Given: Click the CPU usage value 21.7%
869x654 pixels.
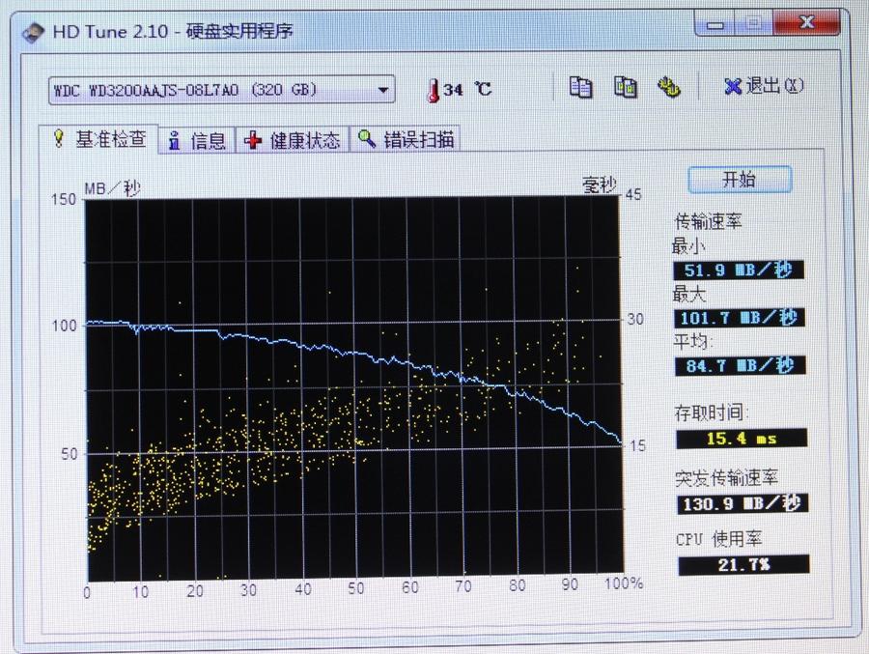Looking at the screenshot, I should point(743,565).
